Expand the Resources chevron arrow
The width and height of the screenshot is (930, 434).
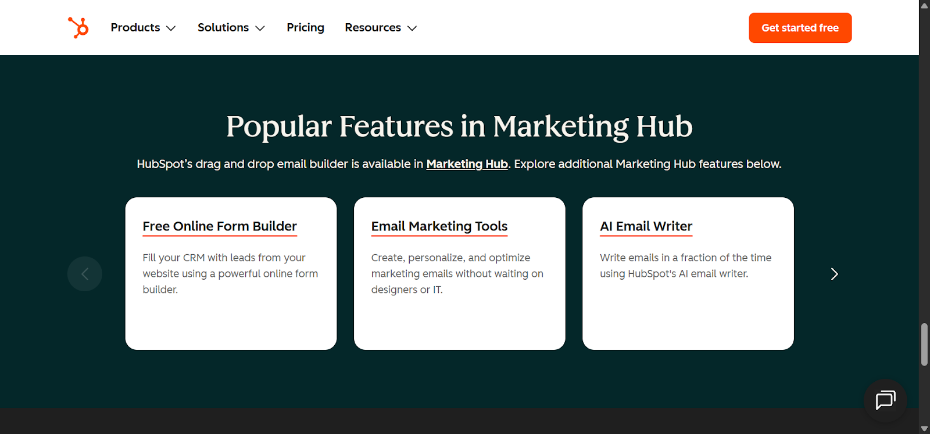(412, 28)
